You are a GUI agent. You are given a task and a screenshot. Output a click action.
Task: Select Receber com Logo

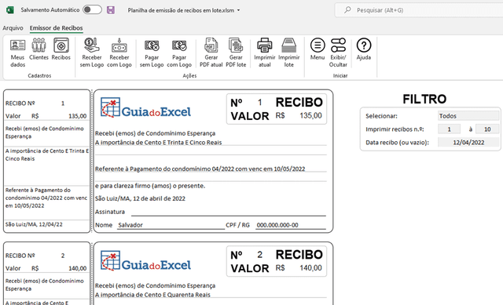(119, 53)
